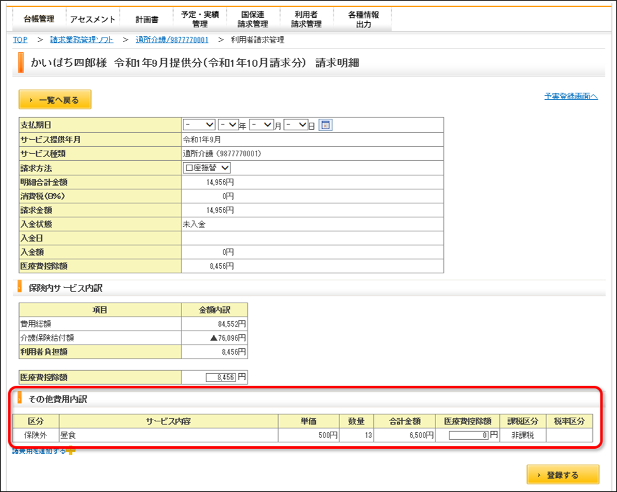The width and height of the screenshot is (617, 492).
Task: Select the 利用者請求管理 breadcrumb text
Action: 257,39
